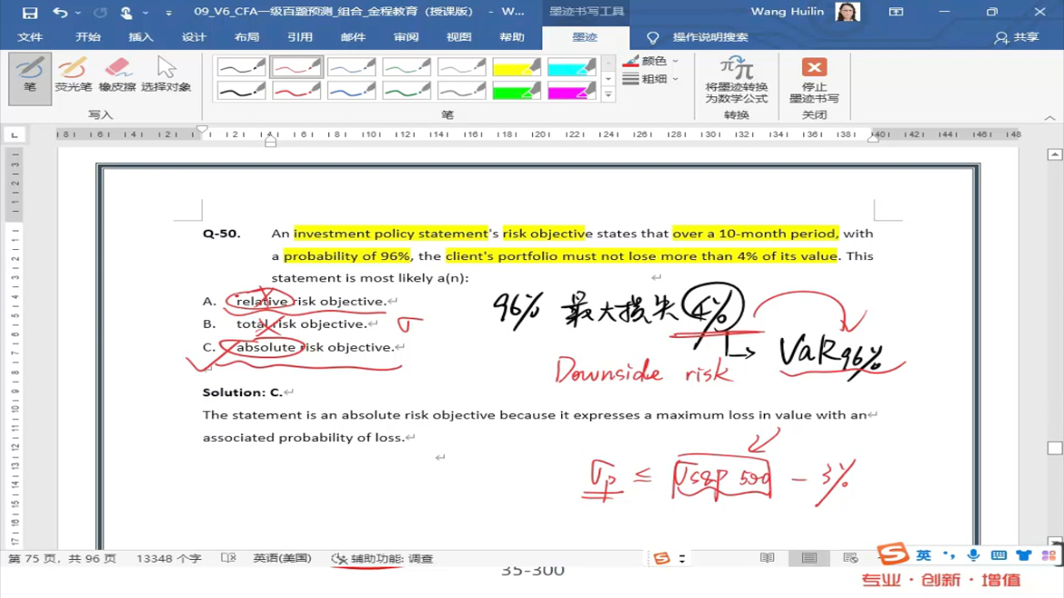Move the pen gallery up one row
The height and width of the screenshot is (598, 1064).
pyautogui.click(x=608, y=63)
